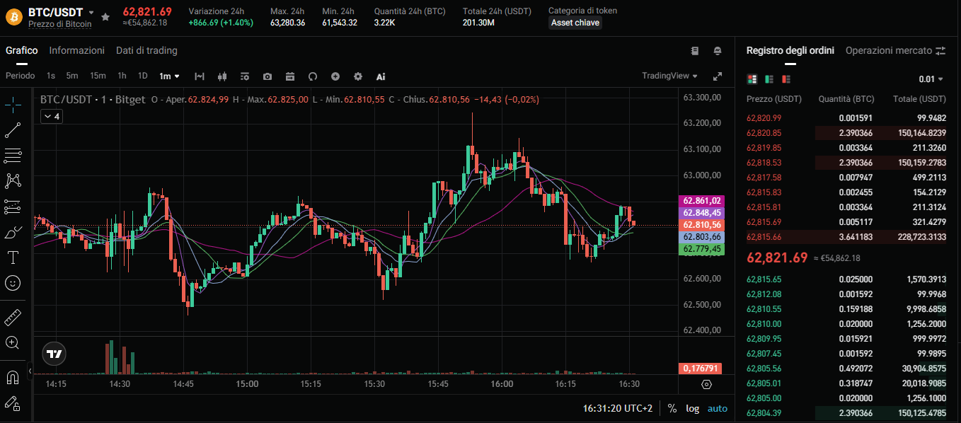This screenshot has width=961, height=423.
Task: Open the price alert bell icon
Action: [x=718, y=51]
